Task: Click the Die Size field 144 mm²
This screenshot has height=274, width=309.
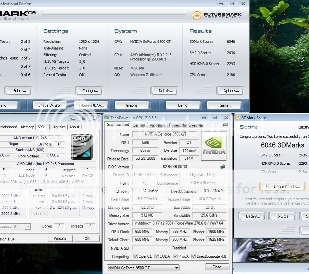Action: (x=189, y=150)
